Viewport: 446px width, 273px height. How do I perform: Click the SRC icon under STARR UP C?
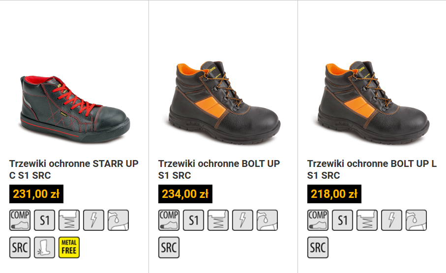[20, 247]
